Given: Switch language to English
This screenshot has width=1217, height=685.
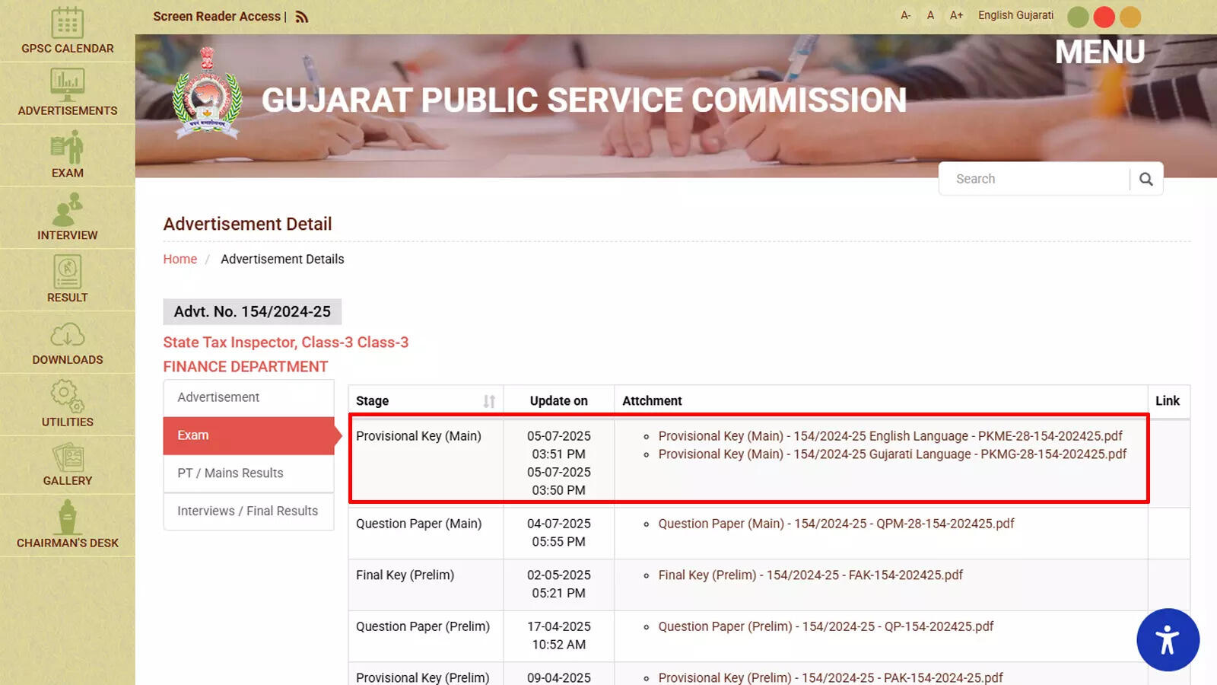Looking at the screenshot, I should (996, 15).
